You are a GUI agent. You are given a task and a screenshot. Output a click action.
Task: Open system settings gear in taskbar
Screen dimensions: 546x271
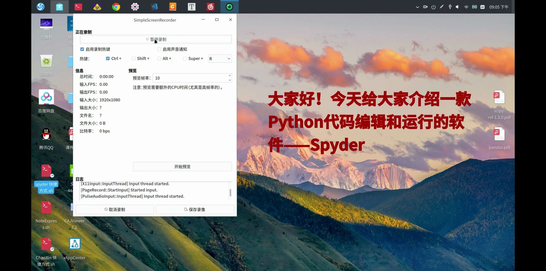pyautogui.click(x=135, y=7)
